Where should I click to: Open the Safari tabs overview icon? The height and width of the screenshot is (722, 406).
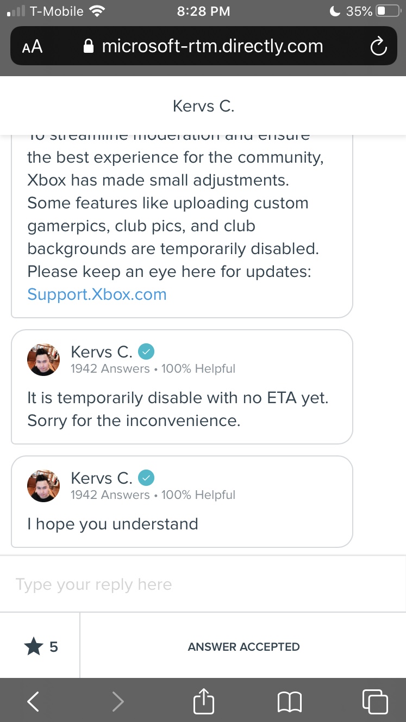(375, 701)
